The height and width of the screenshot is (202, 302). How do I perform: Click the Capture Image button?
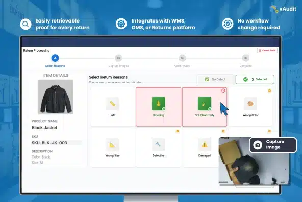273,145
